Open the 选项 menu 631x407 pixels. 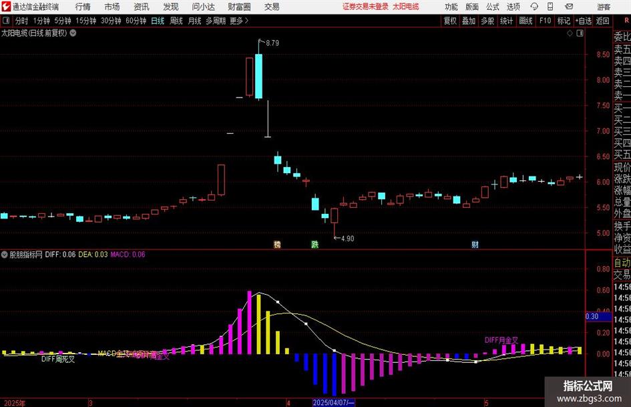pyautogui.click(x=513, y=7)
